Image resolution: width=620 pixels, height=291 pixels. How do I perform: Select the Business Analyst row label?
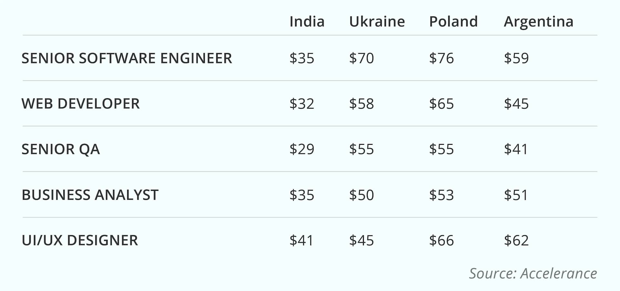coord(90,195)
